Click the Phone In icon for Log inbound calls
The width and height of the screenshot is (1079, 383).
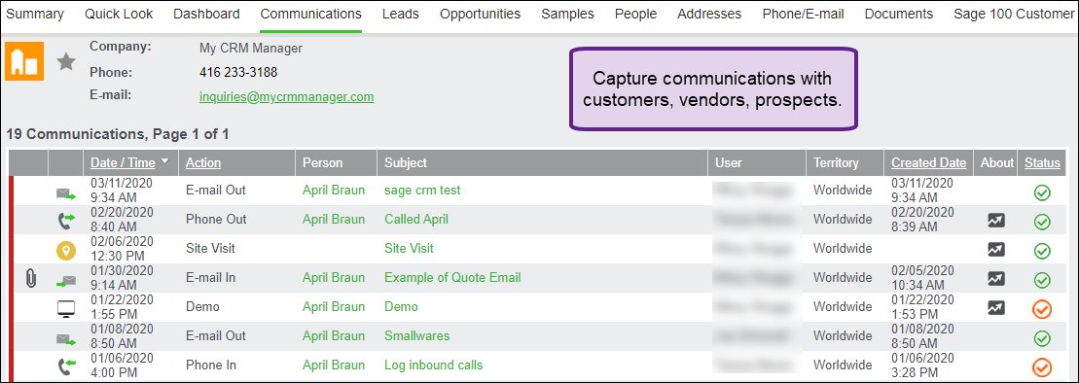66,366
